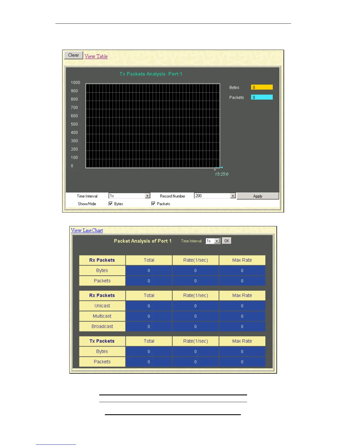This screenshot has width=346, height=447.
Task: Select the first Rx Packets header cell
Action: tap(102, 260)
